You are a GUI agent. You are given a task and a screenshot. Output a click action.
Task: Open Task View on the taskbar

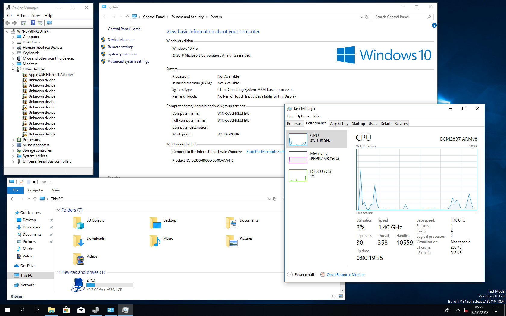(36, 310)
